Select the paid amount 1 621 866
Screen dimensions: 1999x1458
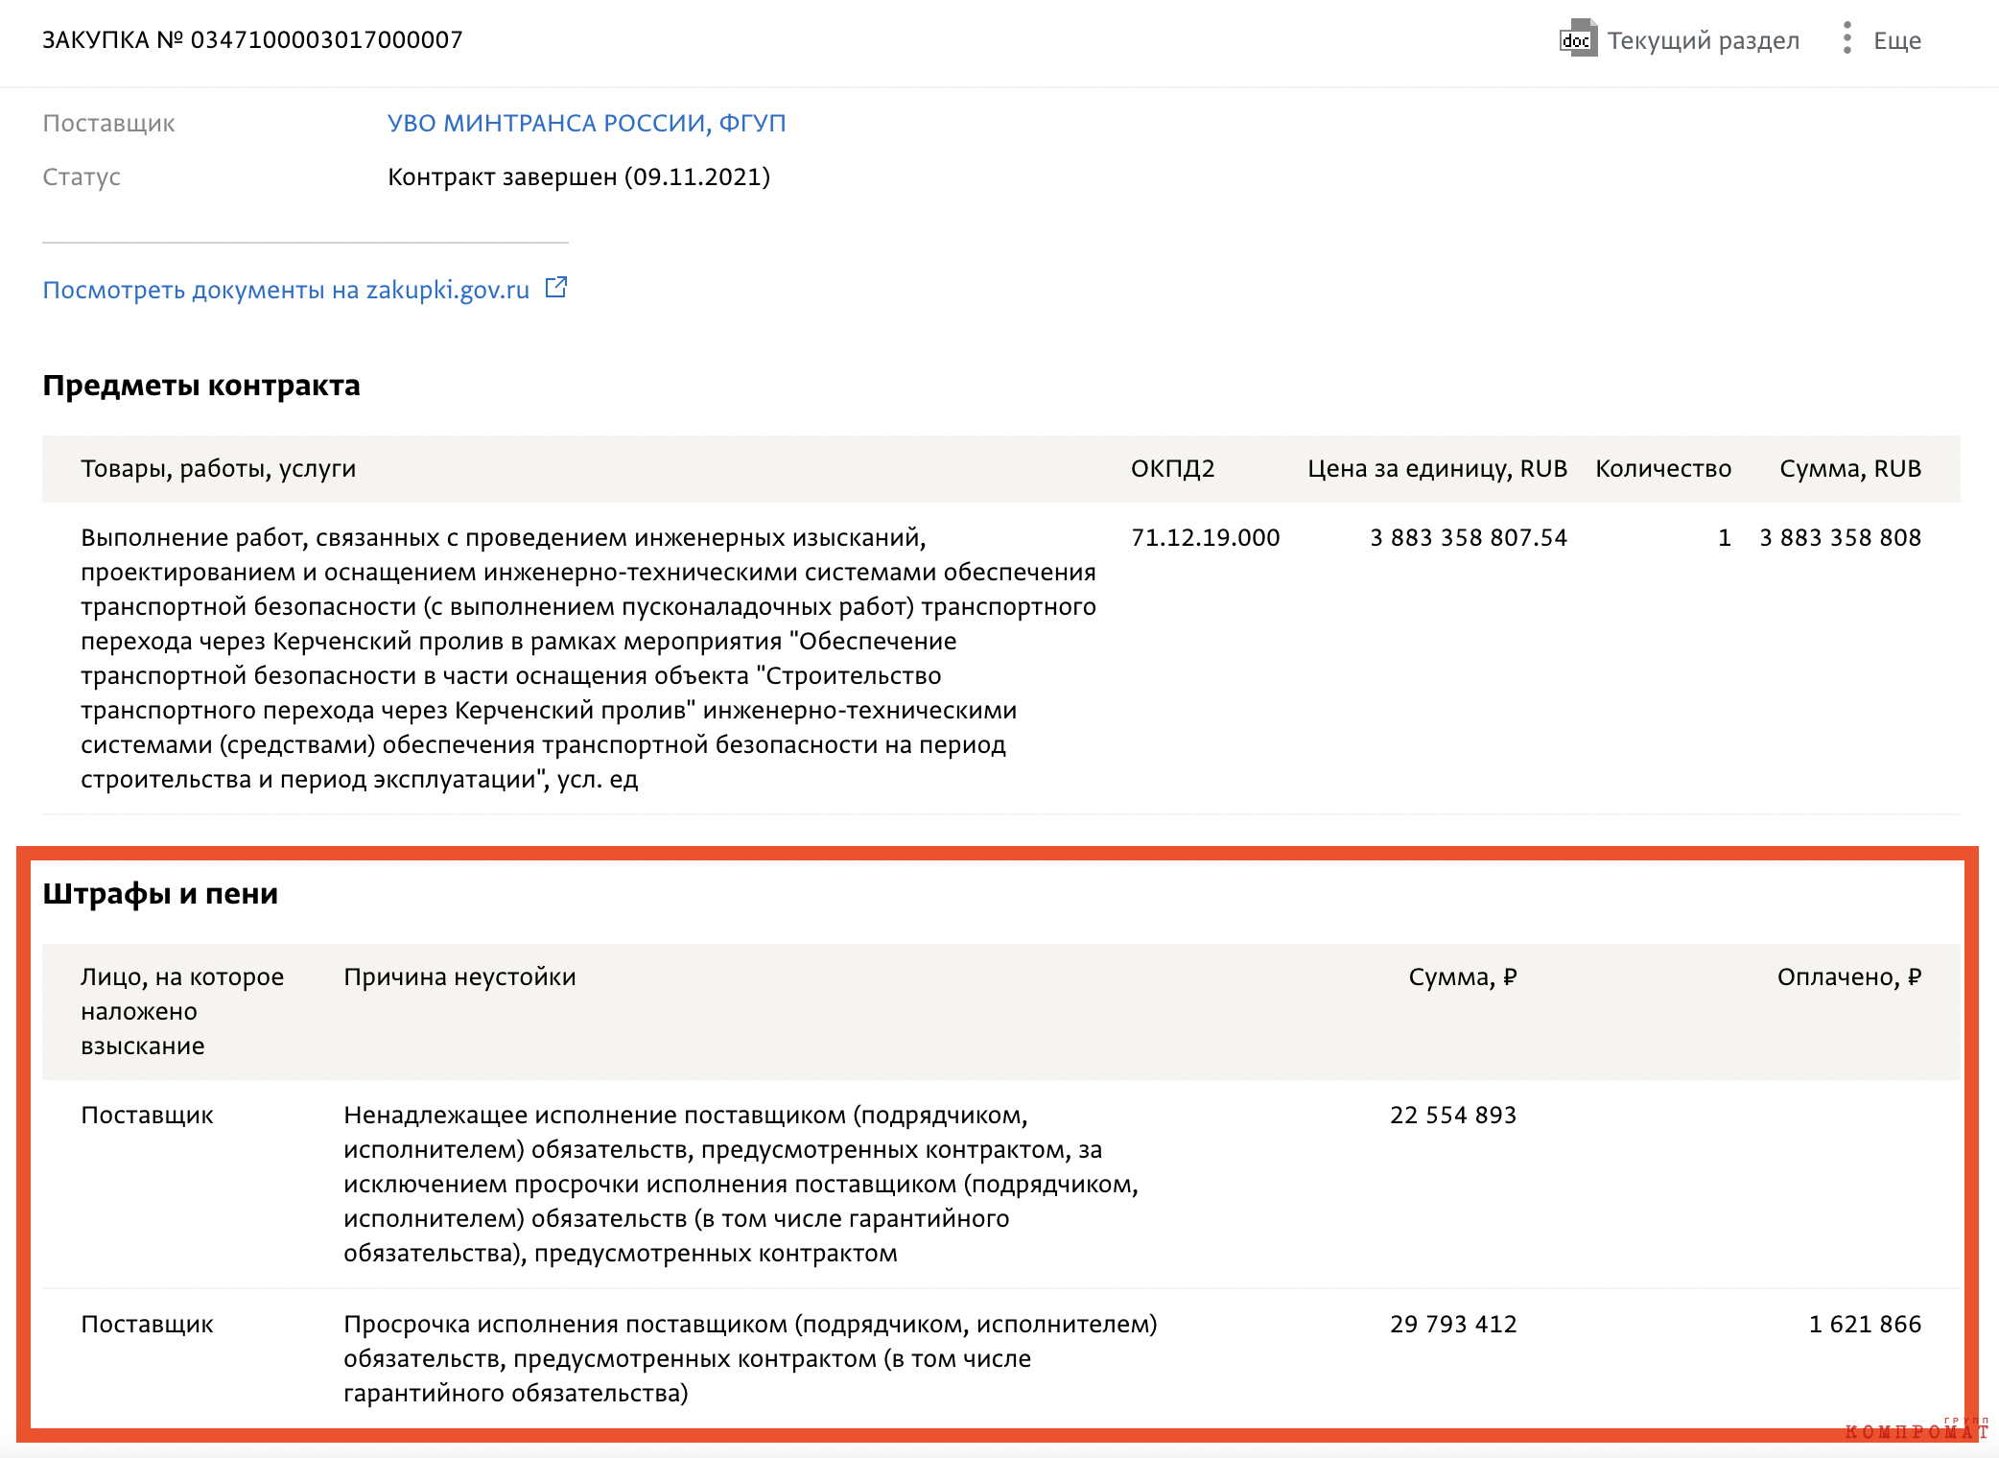[1865, 1324]
